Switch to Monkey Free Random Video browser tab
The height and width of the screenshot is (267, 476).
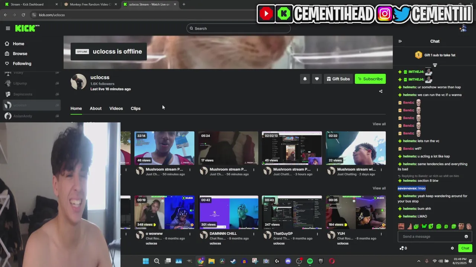pos(90,4)
